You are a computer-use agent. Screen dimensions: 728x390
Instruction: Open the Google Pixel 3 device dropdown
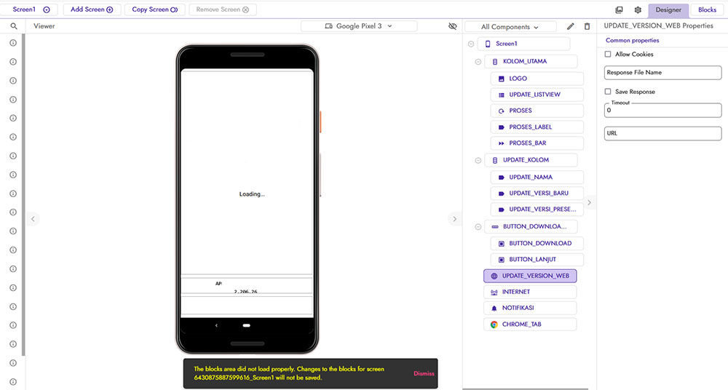coord(359,26)
